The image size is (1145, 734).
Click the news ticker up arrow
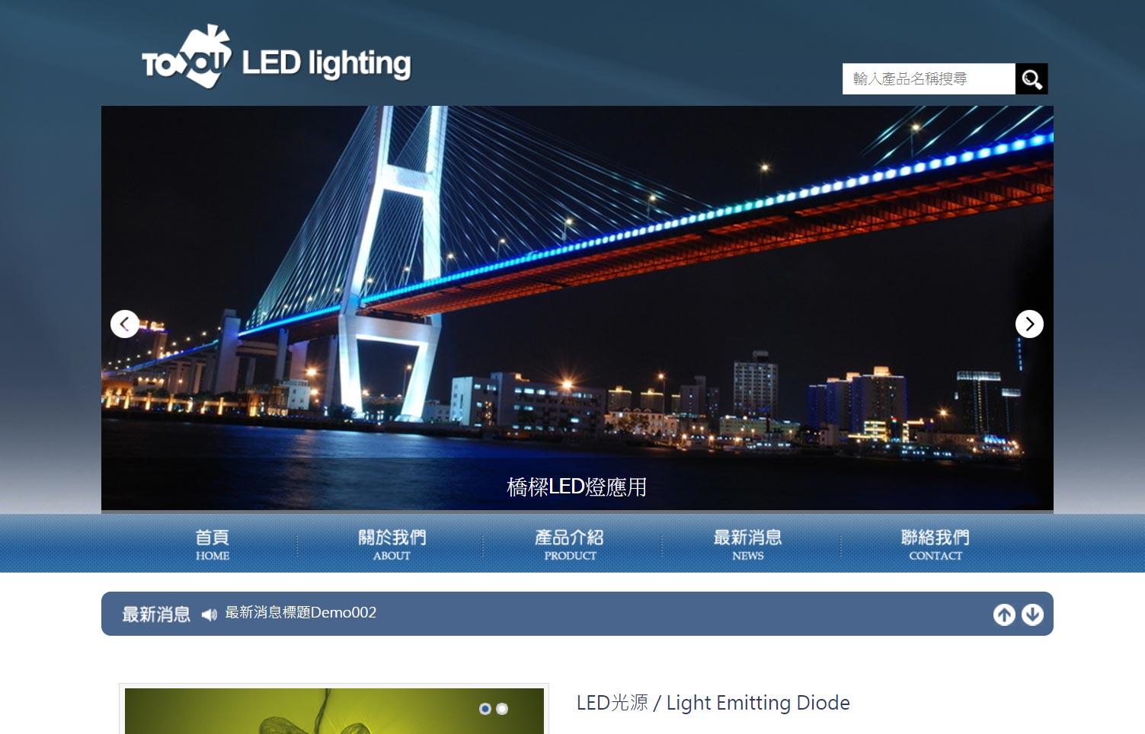(x=1004, y=614)
